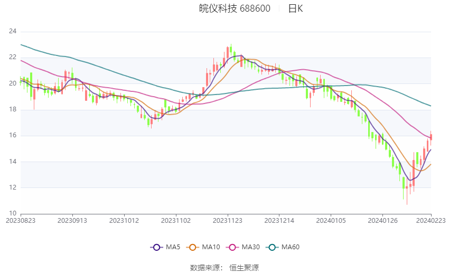Click y-axis value label 14
449x273 pixels.
click(x=13, y=162)
